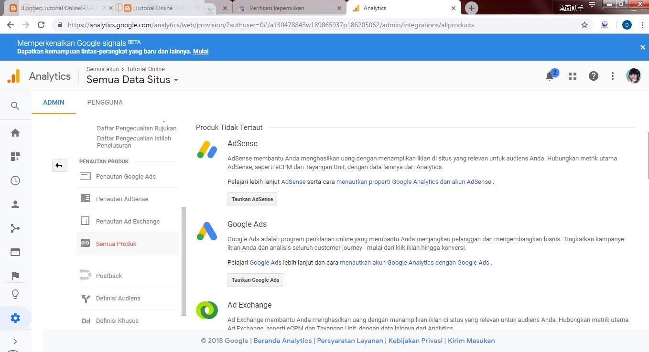Open Persyaratan Layanan footer link

tap(350, 341)
